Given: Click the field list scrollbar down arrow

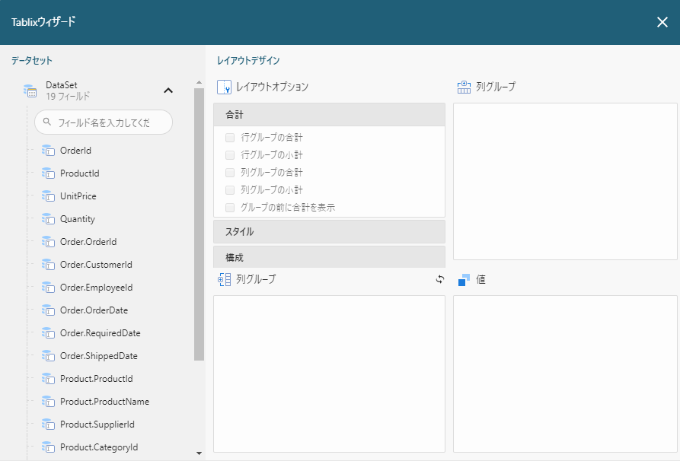Looking at the screenshot, I should (200, 453).
